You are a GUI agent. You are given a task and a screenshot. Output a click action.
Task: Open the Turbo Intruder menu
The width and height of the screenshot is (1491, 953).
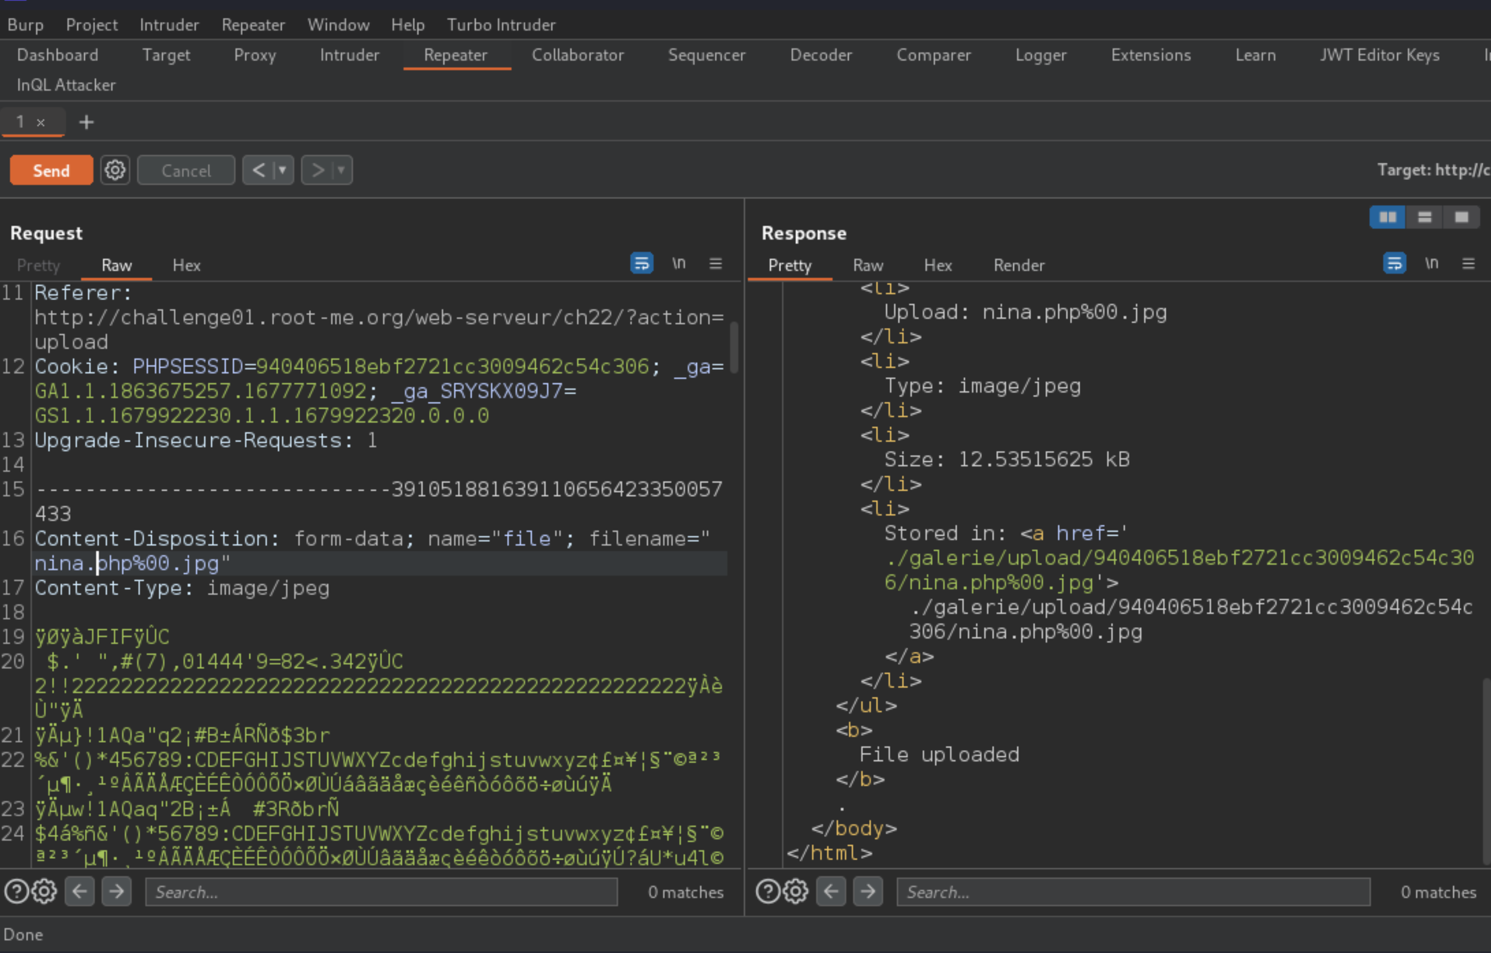(501, 25)
